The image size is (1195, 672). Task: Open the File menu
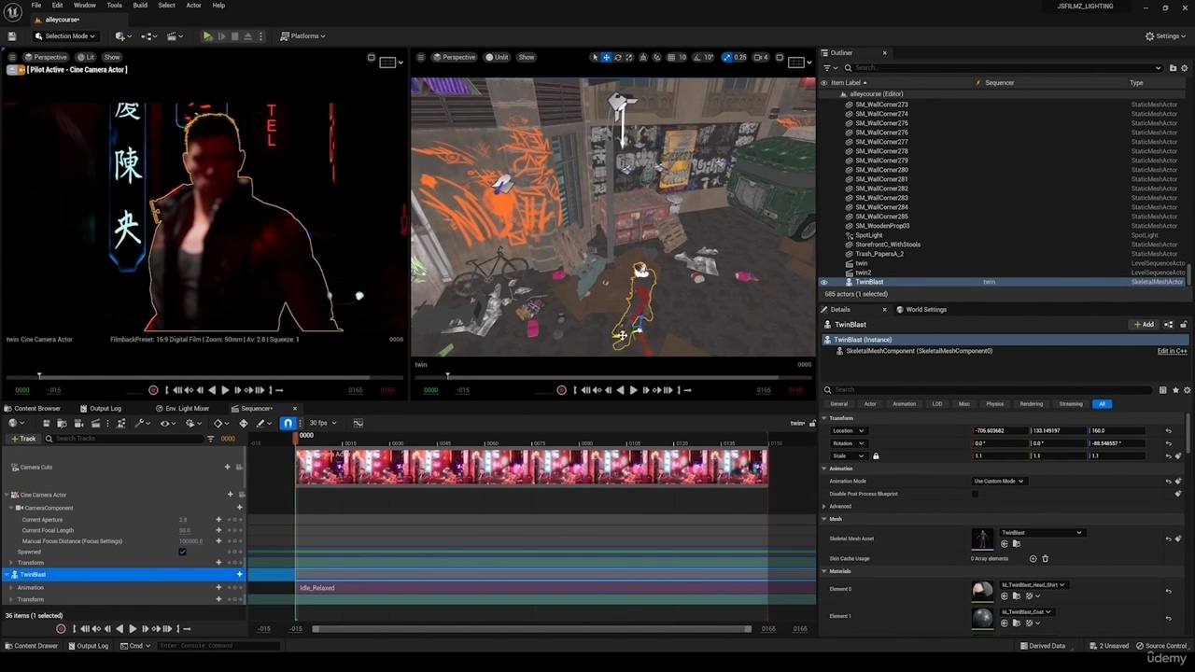(35, 6)
